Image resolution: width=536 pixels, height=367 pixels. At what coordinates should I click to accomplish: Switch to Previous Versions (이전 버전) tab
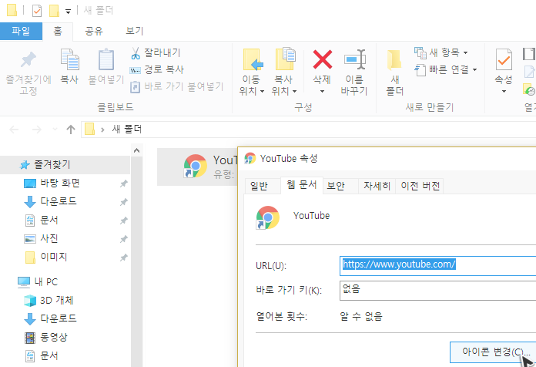coord(420,186)
